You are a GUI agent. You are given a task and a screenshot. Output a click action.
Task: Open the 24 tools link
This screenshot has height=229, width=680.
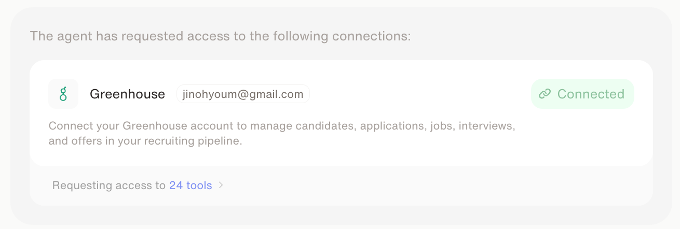tap(191, 185)
